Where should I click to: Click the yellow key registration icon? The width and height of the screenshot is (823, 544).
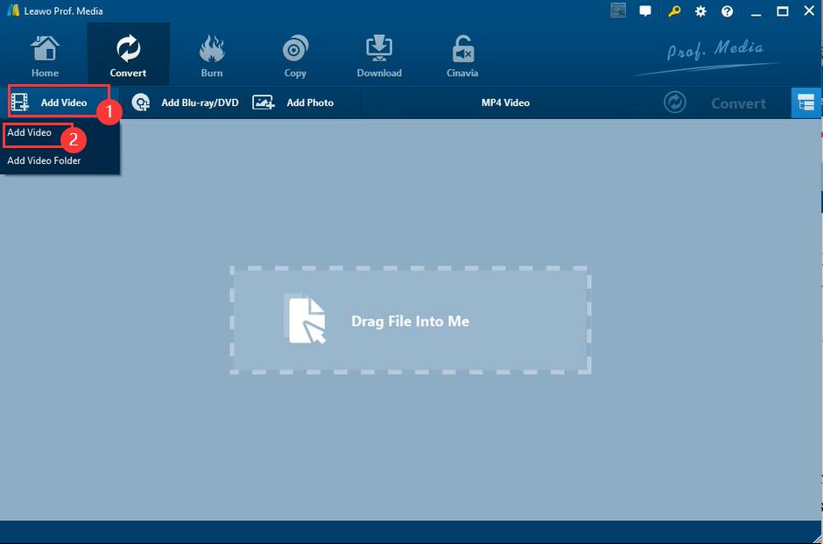tap(674, 11)
